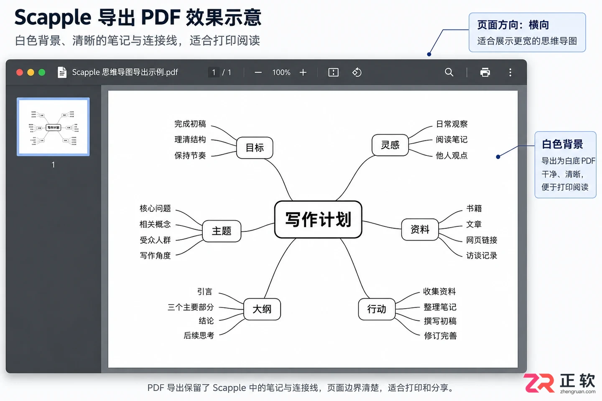Click the 核心问题 note text
This screenshot has height=401, width=602.
click(x=156, y=208)
